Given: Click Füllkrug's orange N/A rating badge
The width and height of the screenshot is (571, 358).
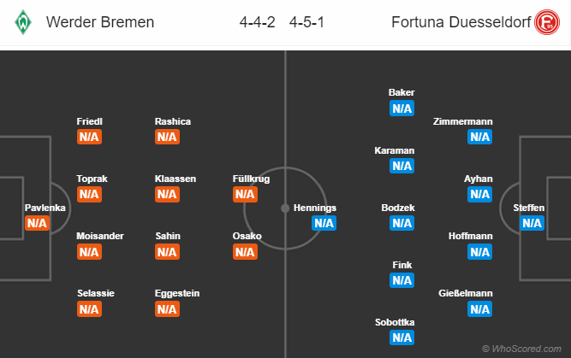Looking at the screenshot, I should (245, 194).
